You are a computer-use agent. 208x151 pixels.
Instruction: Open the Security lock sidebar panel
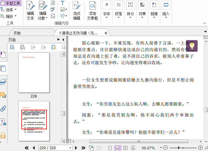[x=3, y=136]
